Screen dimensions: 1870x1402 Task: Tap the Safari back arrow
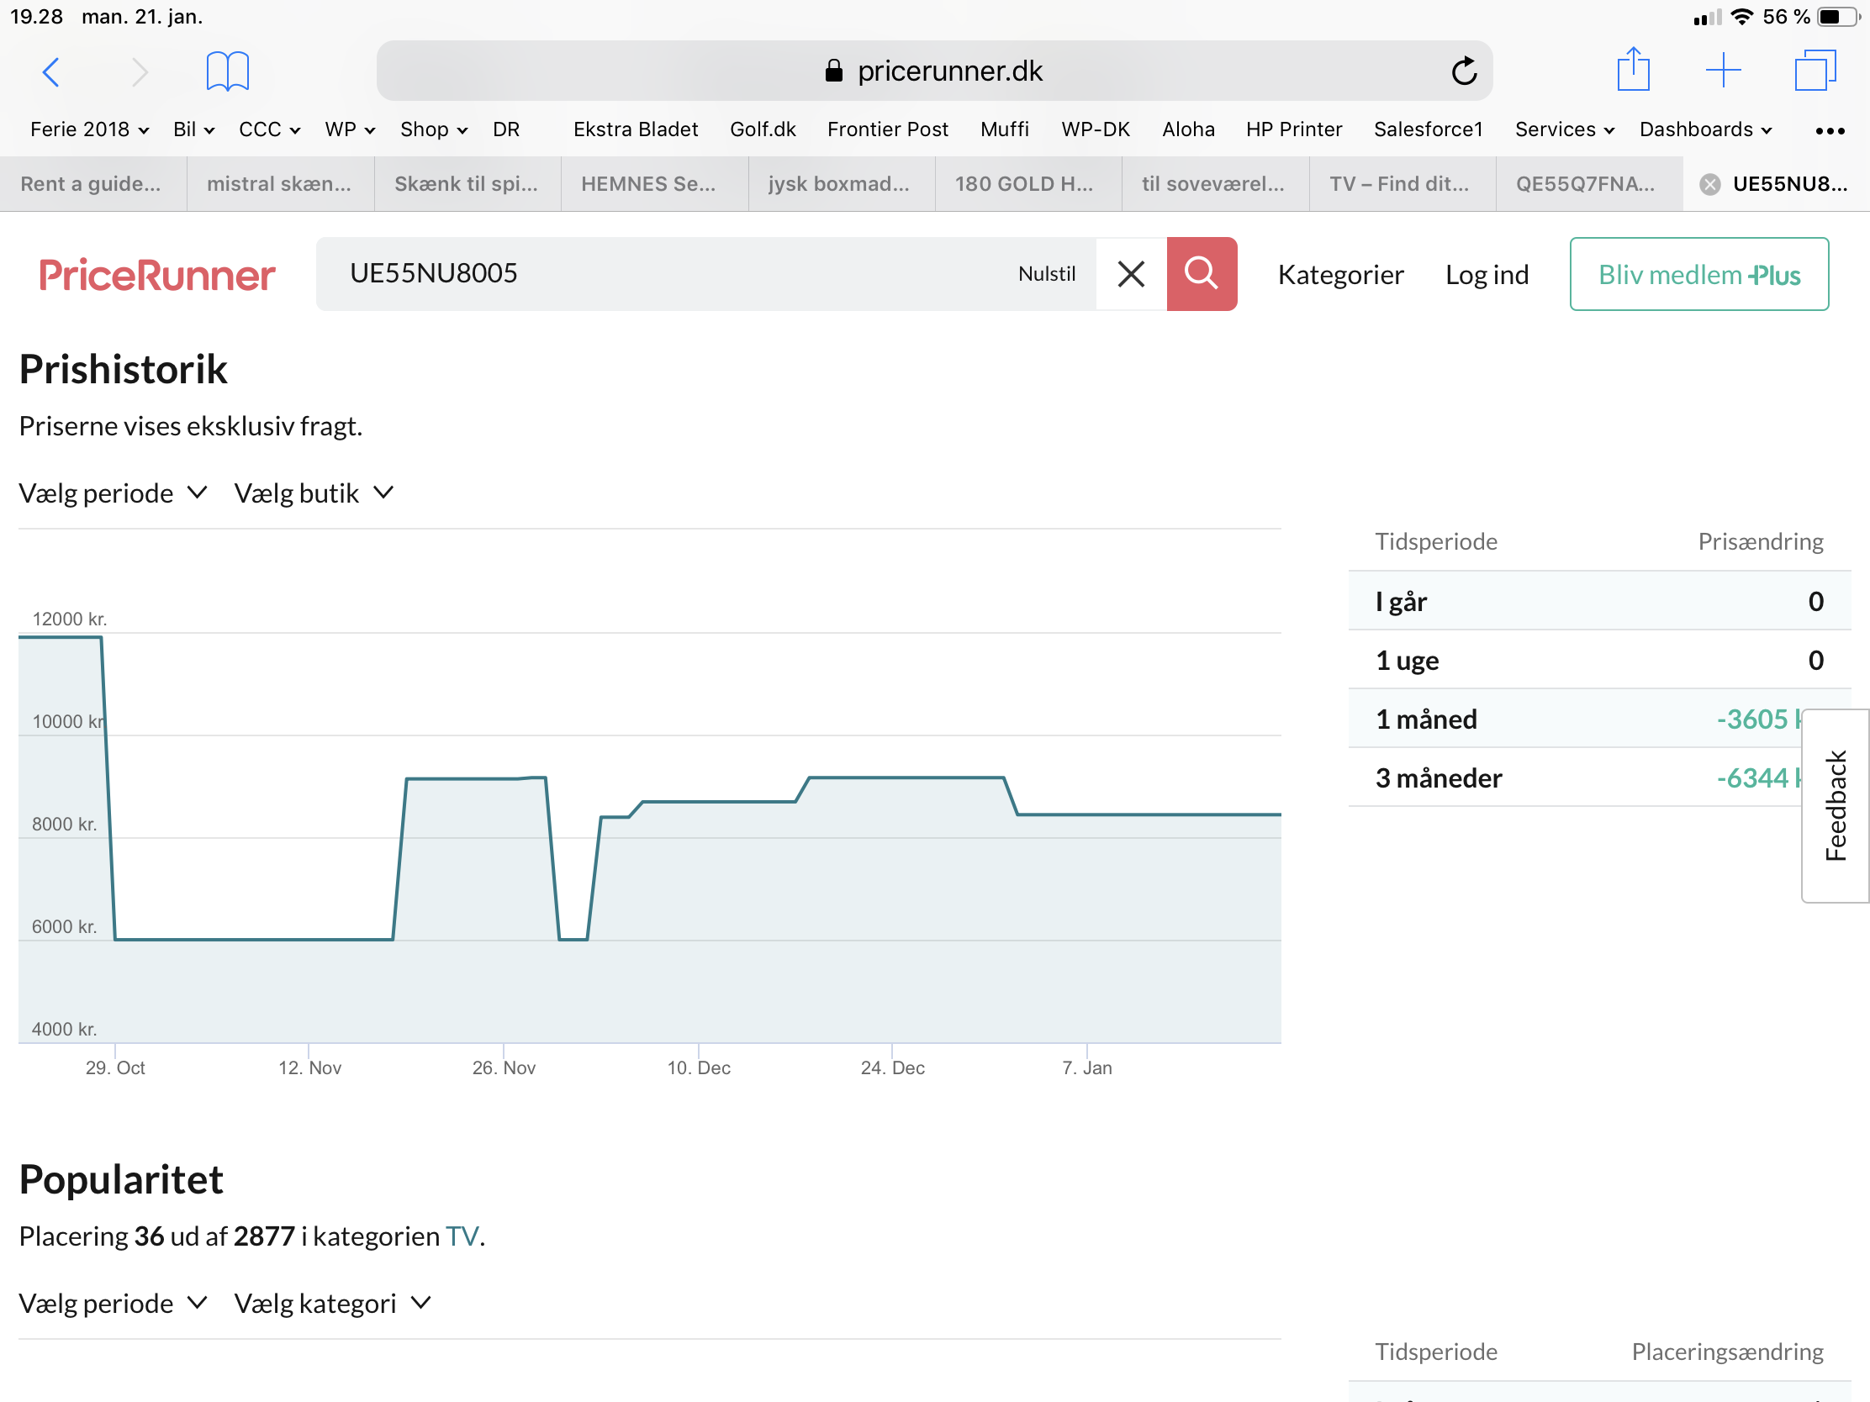point(50,71)
